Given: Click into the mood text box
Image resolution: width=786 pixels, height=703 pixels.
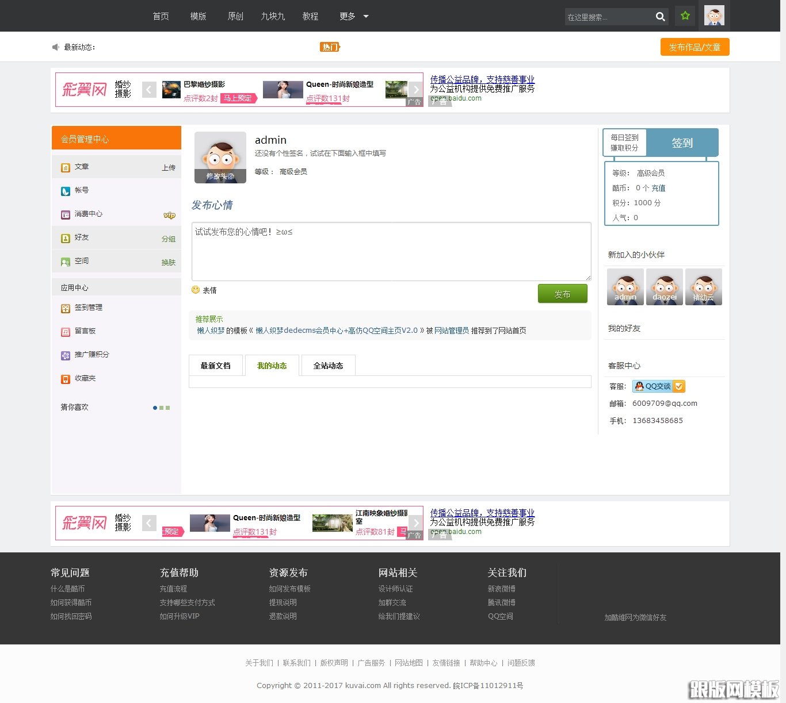Looking at the screenshot, I should pos(391,251).
